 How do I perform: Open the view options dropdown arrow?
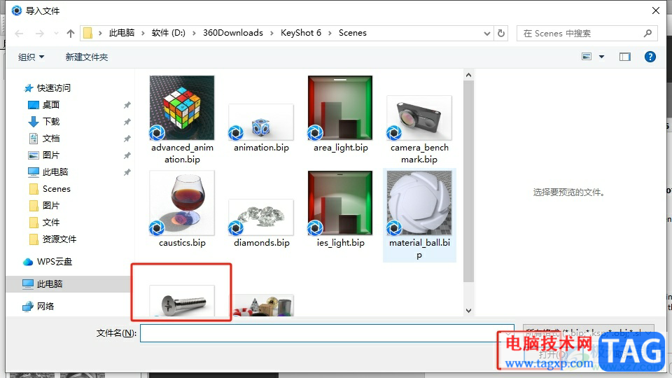(x=602, y=57)
